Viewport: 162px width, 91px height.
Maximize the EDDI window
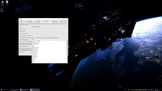pyautogui.click(x=64, y=19)
